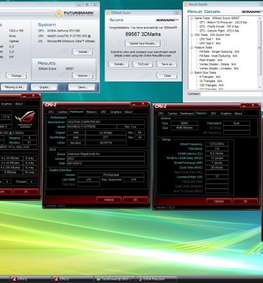This screenshot has width=263, height=283.
Task: Open About tab in CPU-Z Memory window
Action: (239, 114)
